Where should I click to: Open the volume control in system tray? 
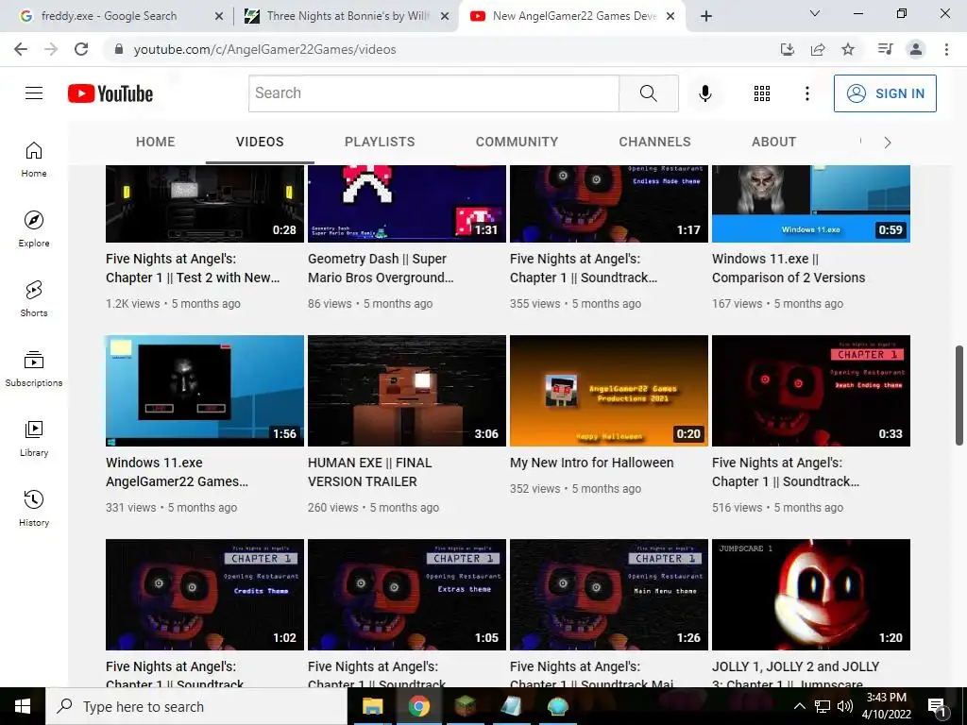(x=845, y=706)
